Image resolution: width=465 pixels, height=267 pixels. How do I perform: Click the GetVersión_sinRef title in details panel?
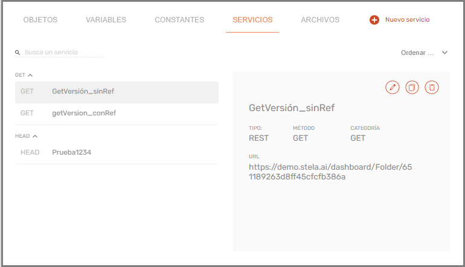[x=292, y=108]
